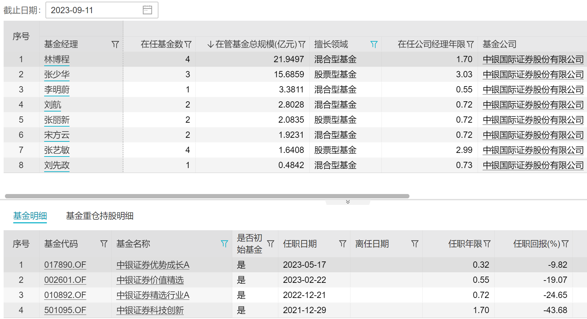Viewport: 587px width, 319px height.
Task: Open fund 中银证券优势成长A link
Action: pyautogui.click(x=153, y=265)
